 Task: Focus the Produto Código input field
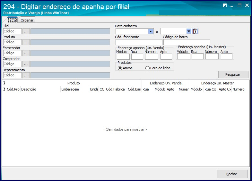click(x=13, y=42)
